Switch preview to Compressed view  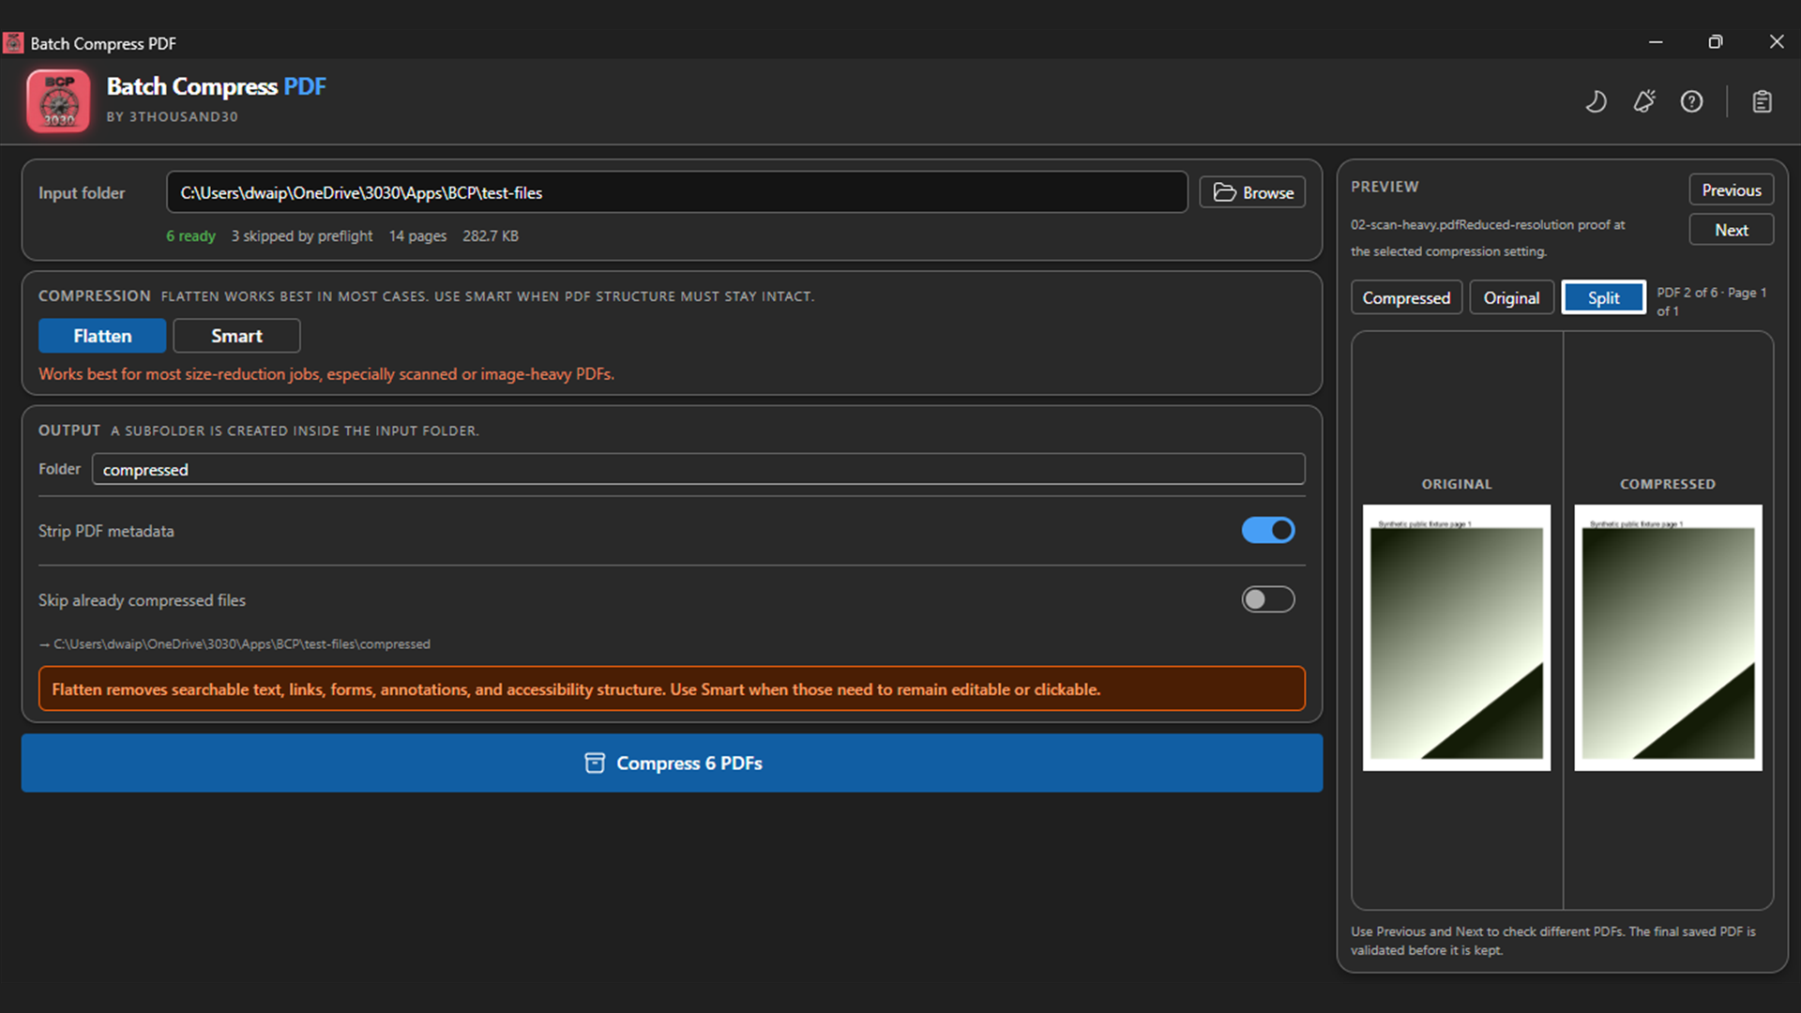(1406, 297)
